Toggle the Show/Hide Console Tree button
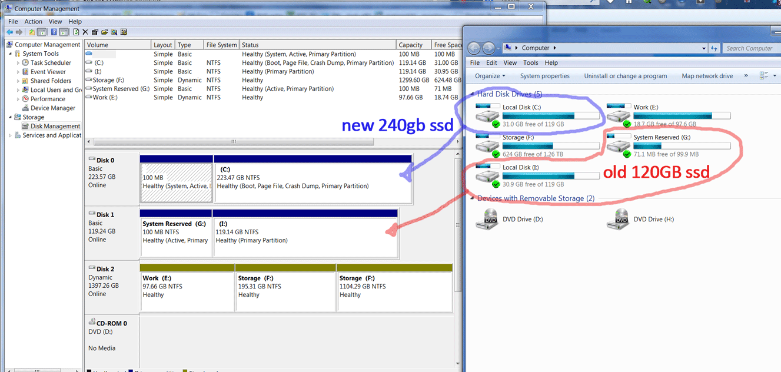Screen dimensions: 781x372 coord(41,32)
